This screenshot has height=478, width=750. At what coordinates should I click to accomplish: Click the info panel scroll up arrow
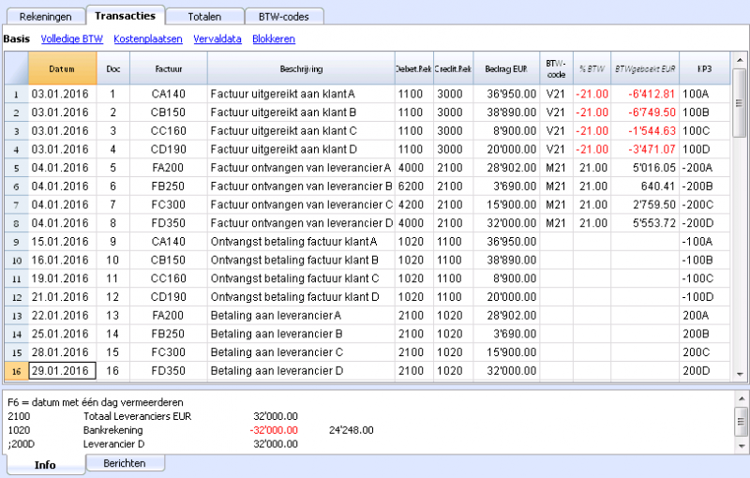click(x=742, y=398)
